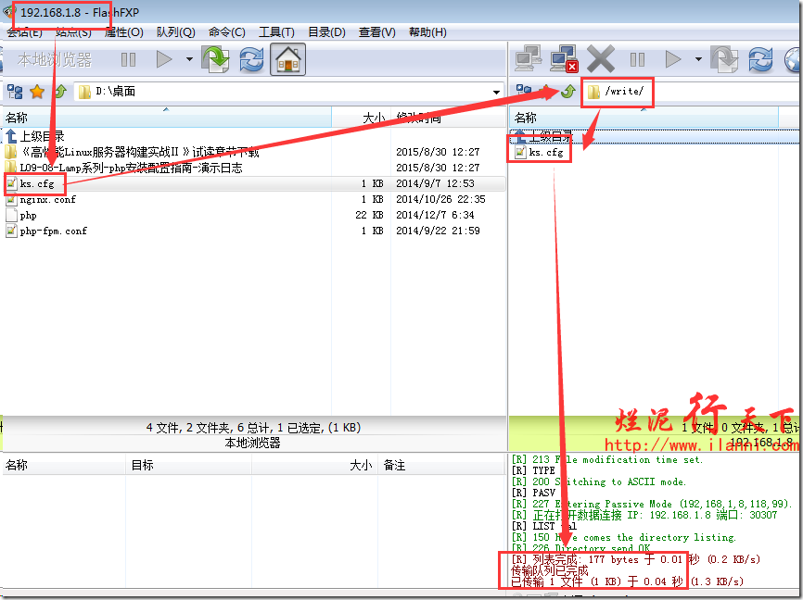Viewport: 803px width, 600px height.
Task: Click the remote pane play transfer icon
Action: 673,59
